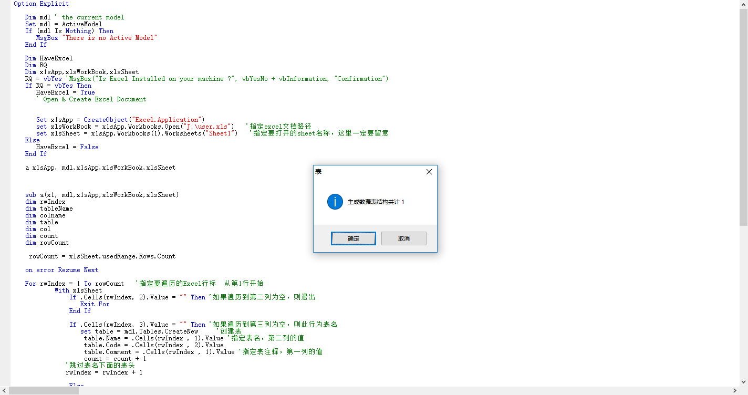Click the CreateObject("Excel.Application") line
This screenshot has height=395, width=748.
tap(120, 120)
